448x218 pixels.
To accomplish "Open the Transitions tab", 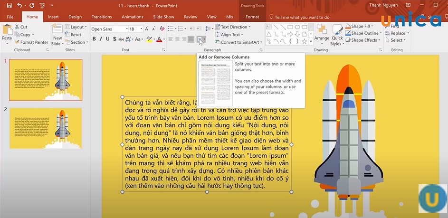I will (x=102, y=17).
